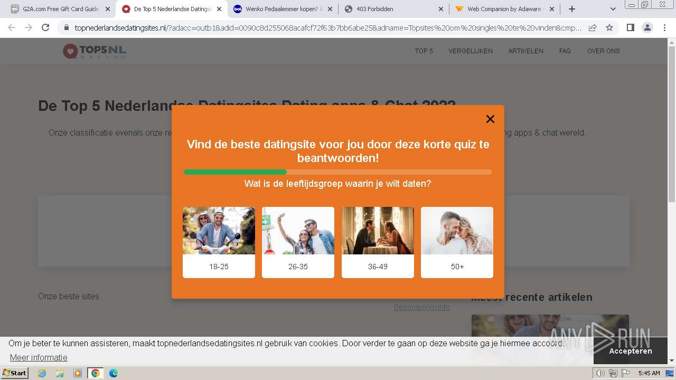This screenshot has height=380, width=676.
Task: Click the site lock icon in address bar
Action: click(x=67, y=27)
